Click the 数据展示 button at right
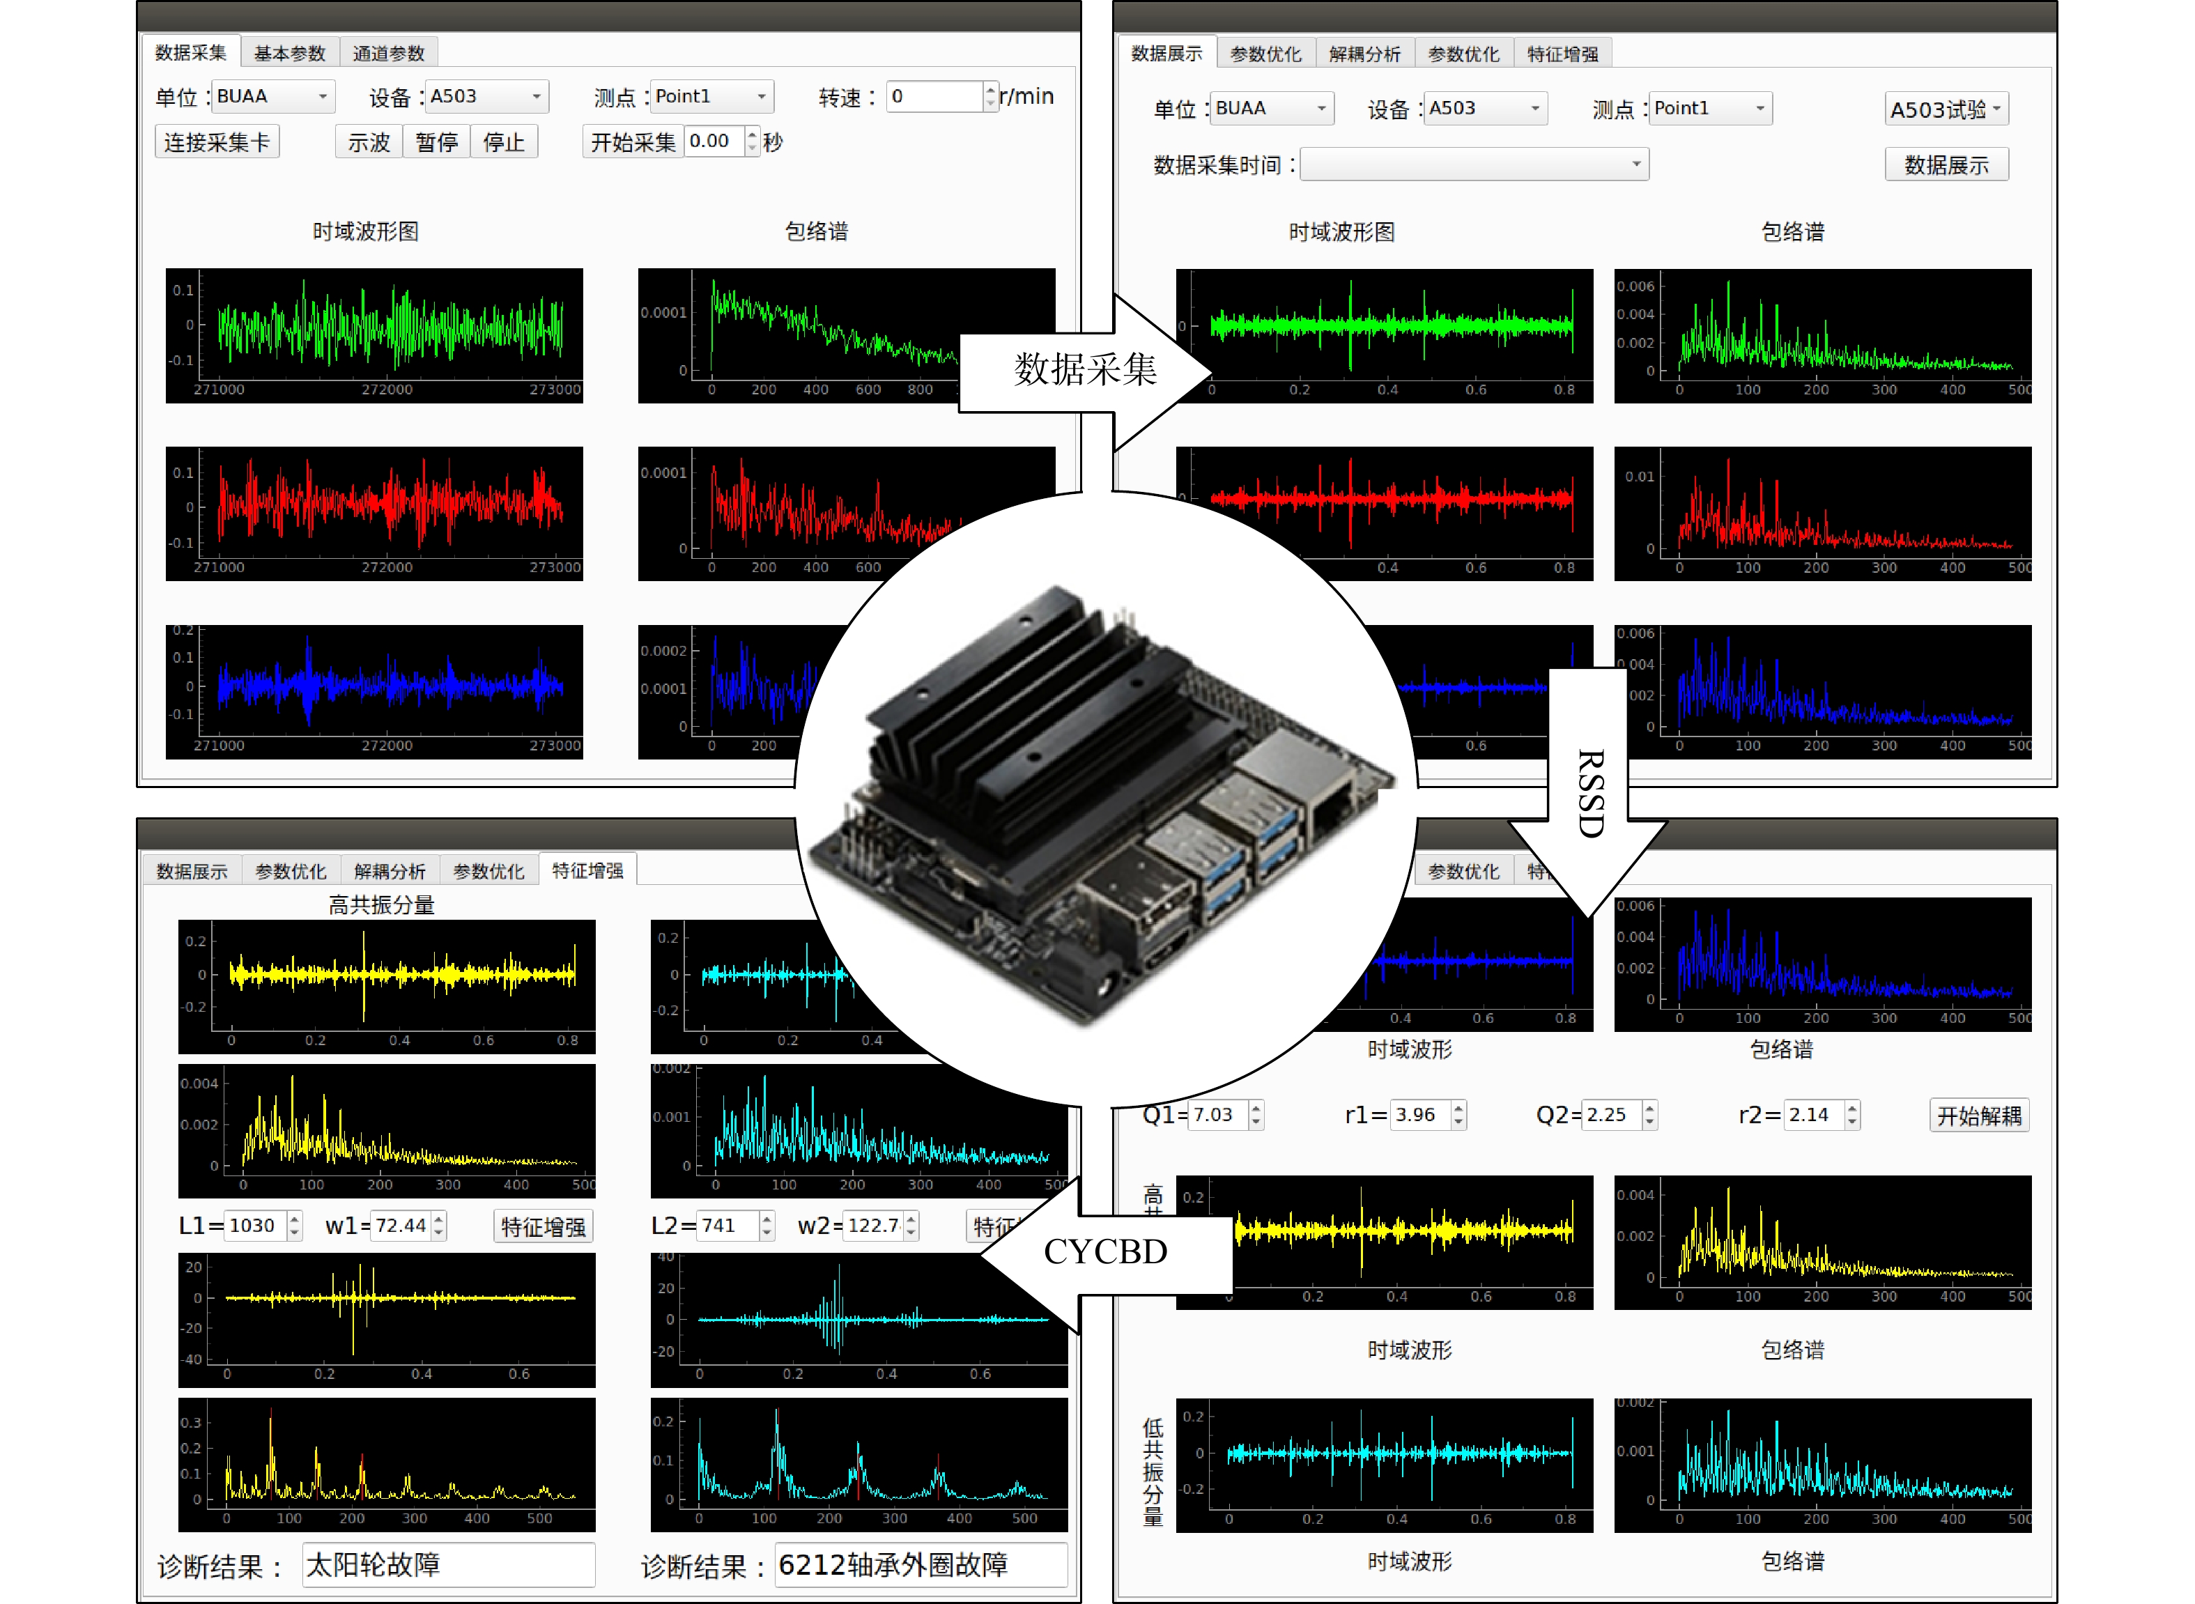This screenshot has width=2195, height=1604. coord(1946,165)
